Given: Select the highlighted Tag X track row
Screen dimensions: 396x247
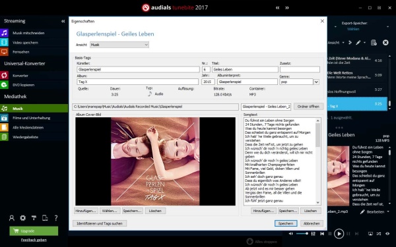Looking at the screenshot, I should coord(357,104).
